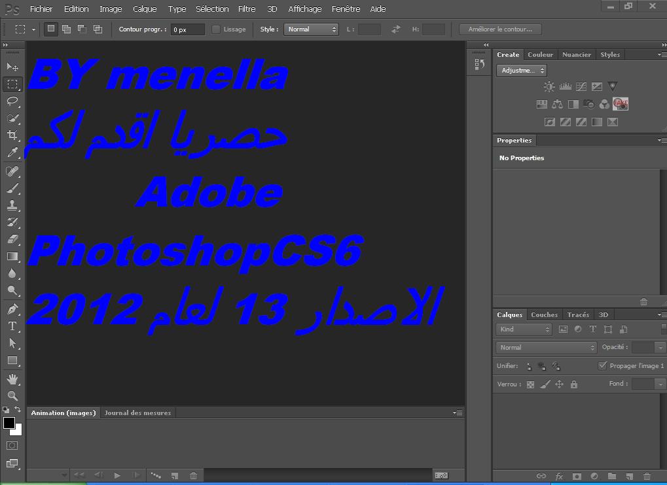Switch to the Couches tab
This screenshot has height=485, width=667.
pyautogui.click(x=544, y=314)
